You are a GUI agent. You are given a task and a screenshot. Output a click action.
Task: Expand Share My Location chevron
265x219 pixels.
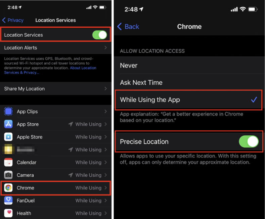(105, 89)
